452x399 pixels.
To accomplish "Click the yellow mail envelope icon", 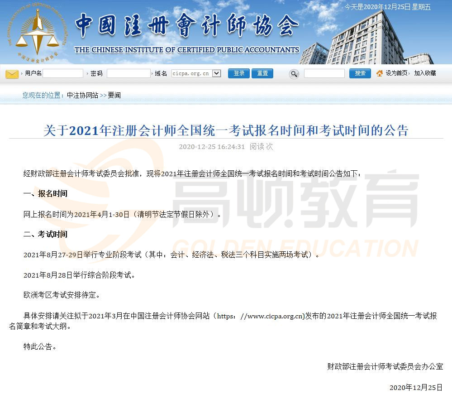I will pos(12,74).
